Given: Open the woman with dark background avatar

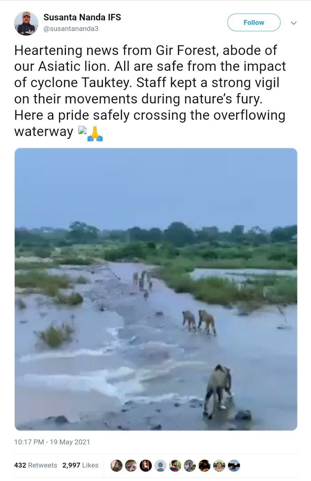Looking at the screenshot, I should pyautogui.click(x=146, y=466).
